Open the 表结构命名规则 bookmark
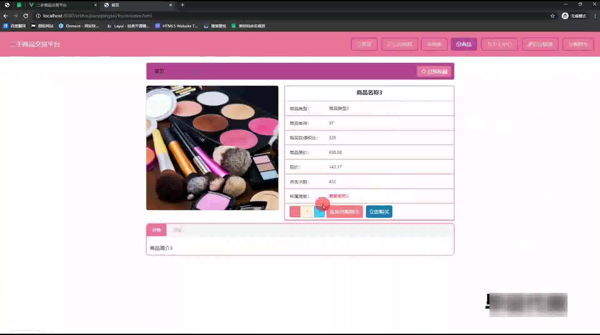The image size is (600, 335). 248,26
